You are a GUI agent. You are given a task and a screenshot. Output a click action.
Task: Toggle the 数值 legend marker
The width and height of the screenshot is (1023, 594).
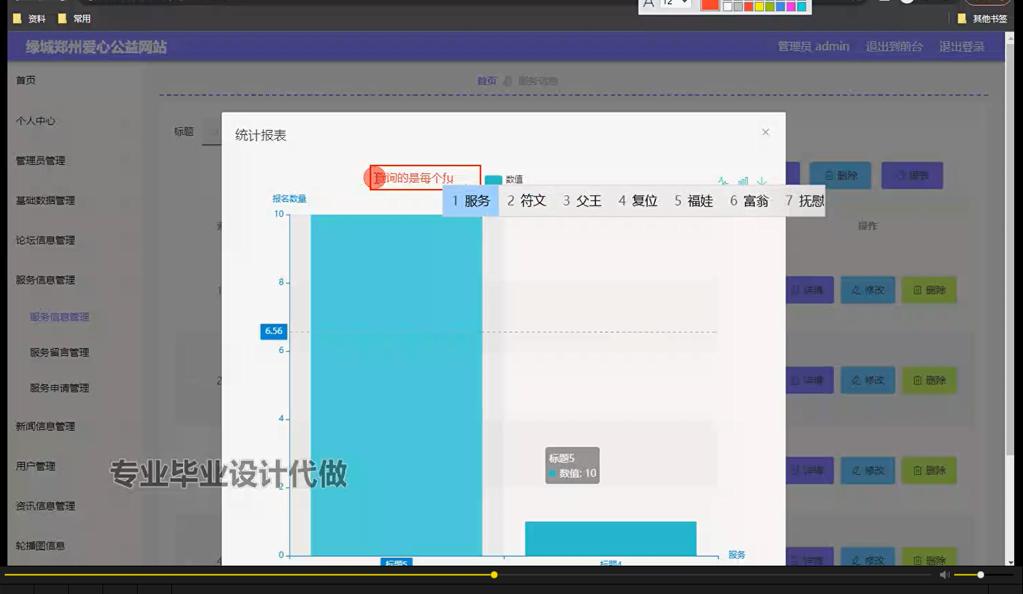coord(493,180)
